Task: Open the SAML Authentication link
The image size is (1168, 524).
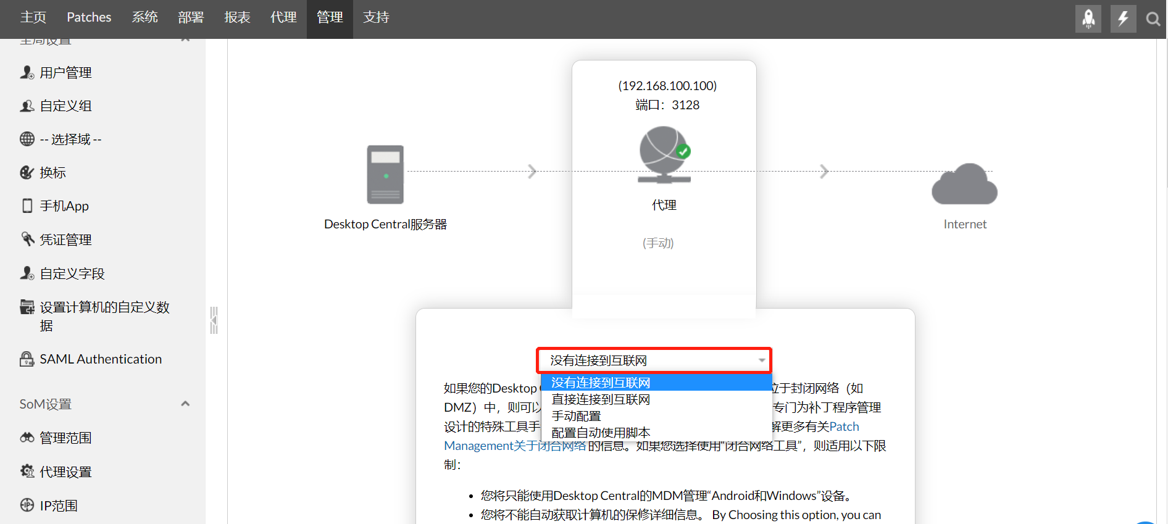Action: pos(101,359)
